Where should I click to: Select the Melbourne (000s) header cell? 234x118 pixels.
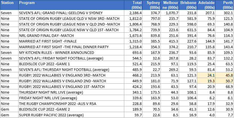170,5
